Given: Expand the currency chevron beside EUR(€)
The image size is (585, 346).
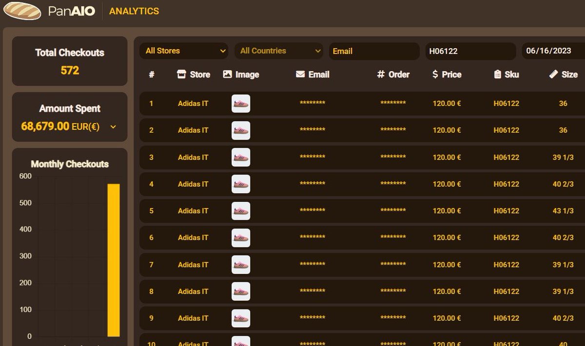Looking at the screenshot, I should [x=113, y=127].
